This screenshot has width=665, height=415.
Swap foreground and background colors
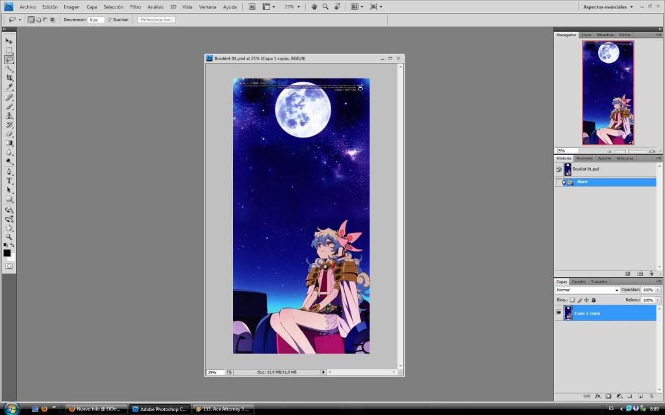pyautogui.click(x=13, y=245)
